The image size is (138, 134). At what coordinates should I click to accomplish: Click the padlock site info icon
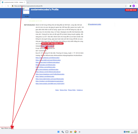click(x=13, y=6)
